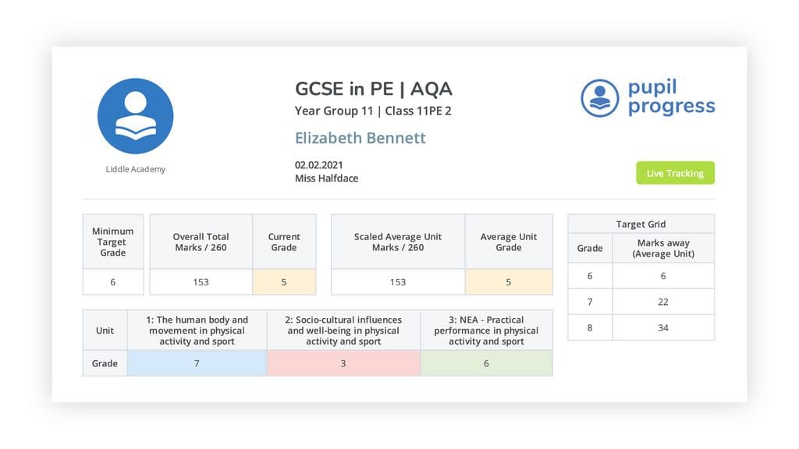Click the GCSE in PE AQA title
This screenshot has height=449, width=799.
pyautogui.click(x=374, y=89)
